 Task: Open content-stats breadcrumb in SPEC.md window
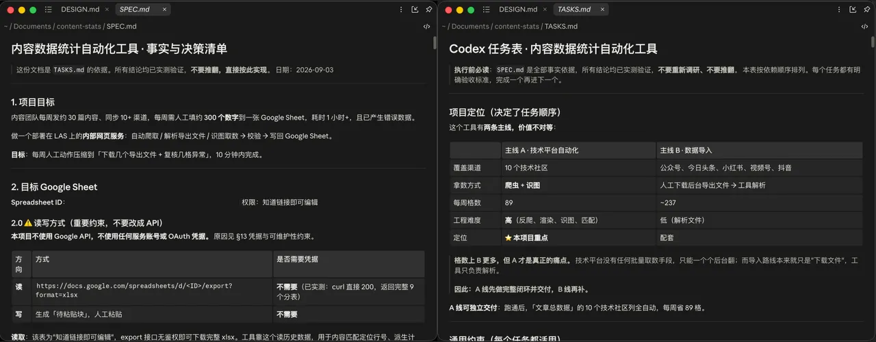click(x=79, y=26)
